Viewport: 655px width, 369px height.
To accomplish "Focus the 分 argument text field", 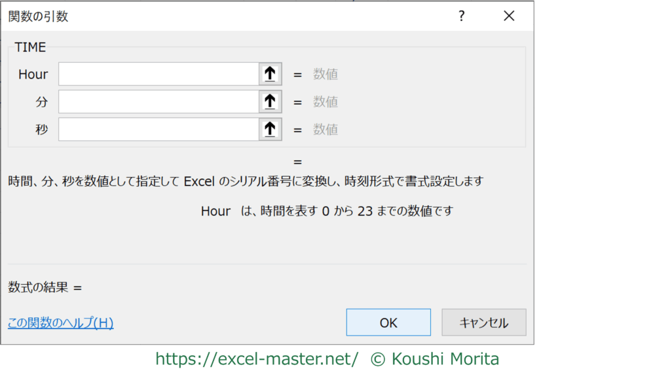I will pos(159,102).
